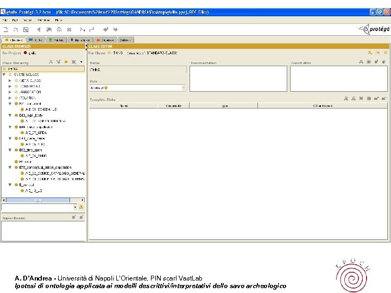Switch to the Forms tab

click(56, 40)
